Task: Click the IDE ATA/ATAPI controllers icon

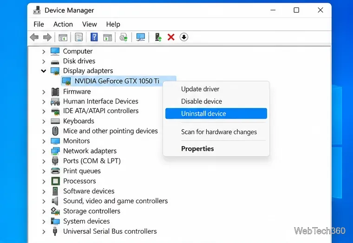Action: (55, 111)
